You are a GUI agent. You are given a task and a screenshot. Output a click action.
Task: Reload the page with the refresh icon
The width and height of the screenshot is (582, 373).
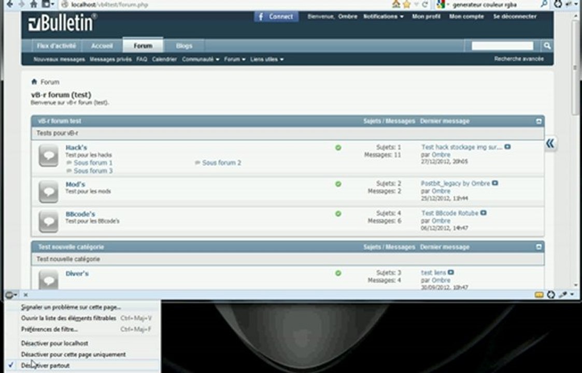tap(425, 5)
